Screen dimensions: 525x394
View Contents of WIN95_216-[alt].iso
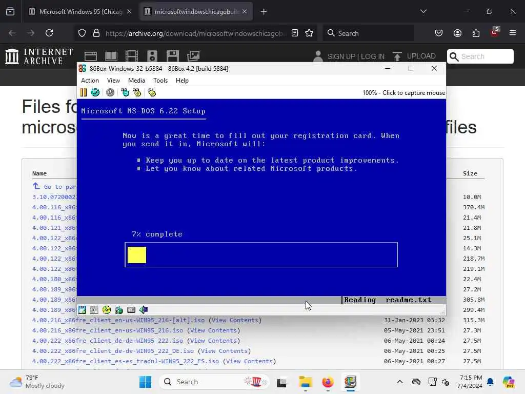point(235,320)
